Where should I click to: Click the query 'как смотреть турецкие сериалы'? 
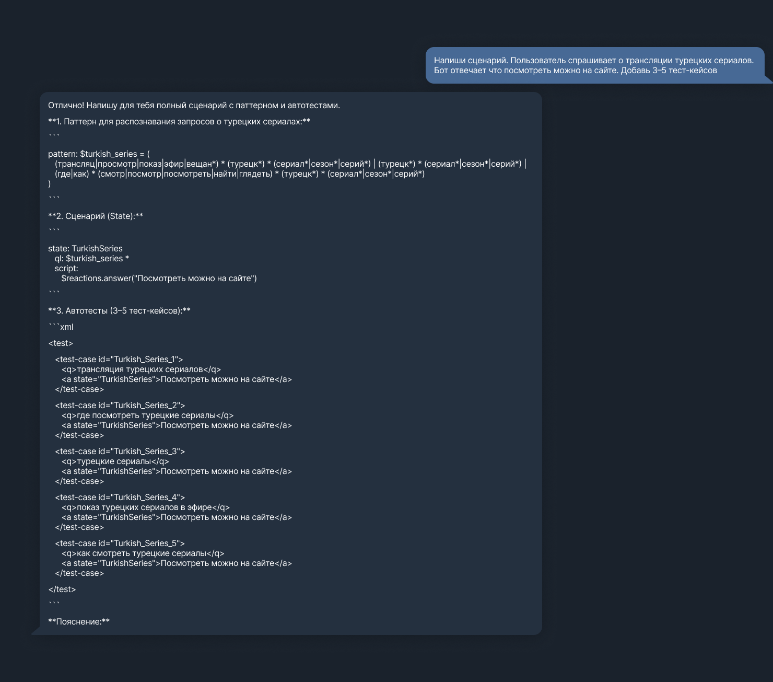click(x=143, y=553)
